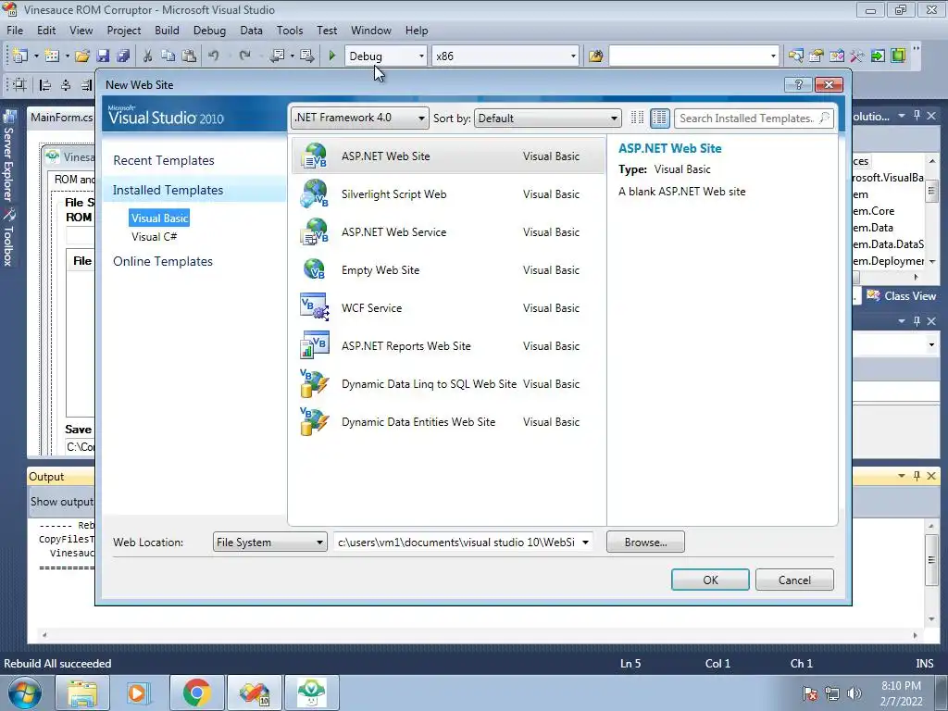Open the New Project icon dropdown arrow
The width and height of the screenshot is (948, 711).
coord(36,56)
